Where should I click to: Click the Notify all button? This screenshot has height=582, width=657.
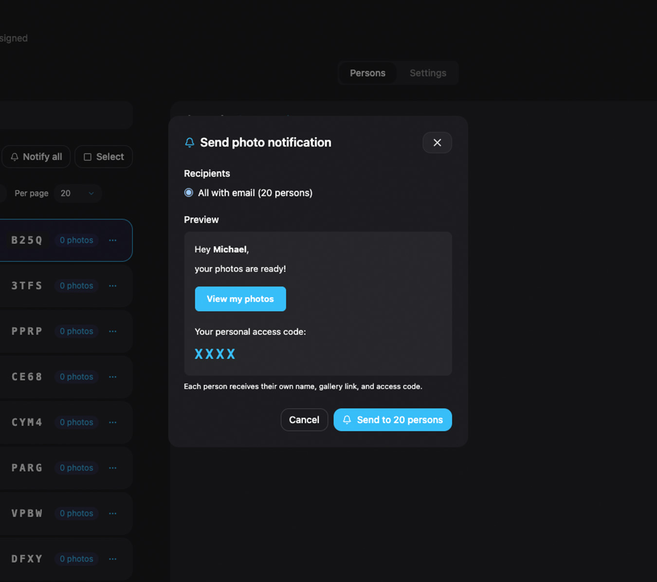point(36,157)
